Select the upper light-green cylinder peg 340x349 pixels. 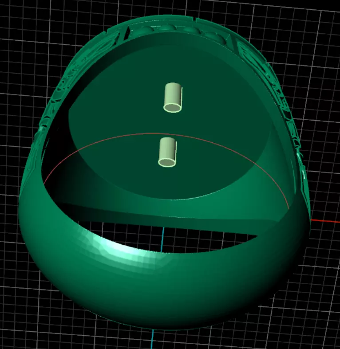point(173,98)
